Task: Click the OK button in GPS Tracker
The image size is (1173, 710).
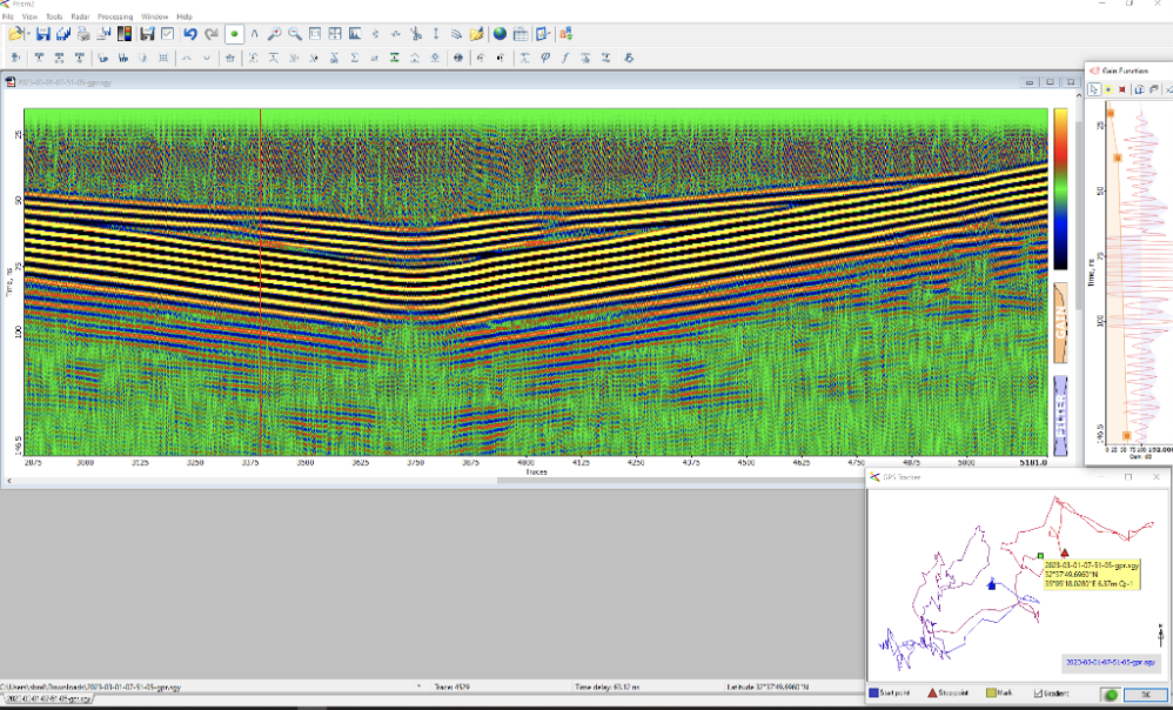Action: click(x=1145, y=695)
